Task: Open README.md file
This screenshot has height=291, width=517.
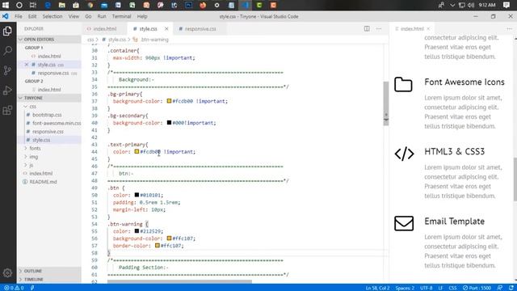Action: tap(43, 182)
